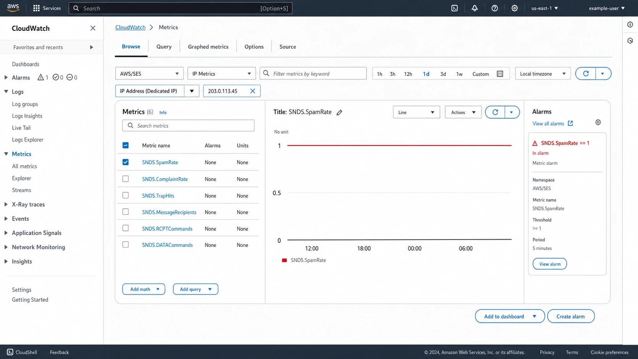Switch to the Source tab

click(x=288, y=47)
